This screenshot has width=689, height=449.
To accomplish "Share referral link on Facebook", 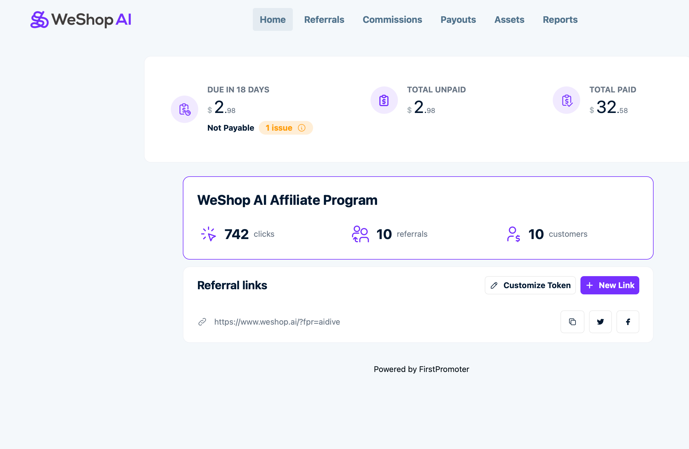I will coord(628,322).
